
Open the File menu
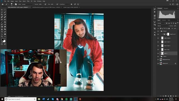(x=5, y=1)
